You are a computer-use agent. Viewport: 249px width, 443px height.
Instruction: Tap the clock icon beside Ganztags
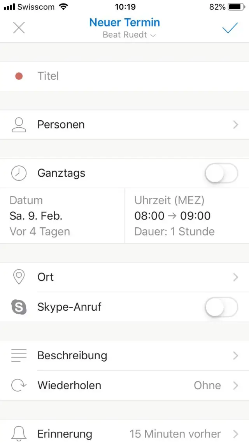coord(19,173)
